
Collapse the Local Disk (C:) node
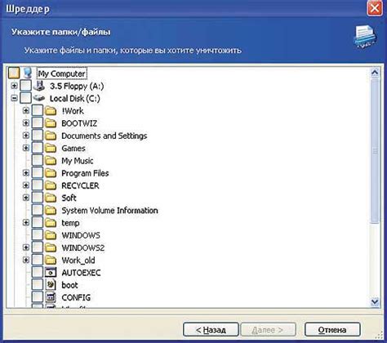pyautogui.click(x=14, y=98)
